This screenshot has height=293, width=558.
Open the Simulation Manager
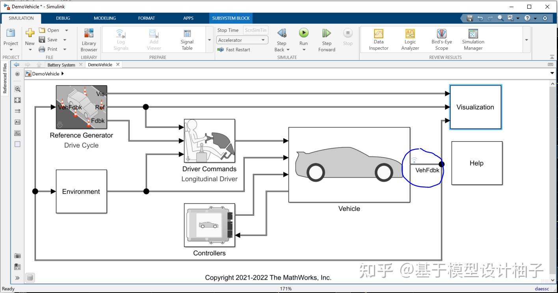coord(472,39)
